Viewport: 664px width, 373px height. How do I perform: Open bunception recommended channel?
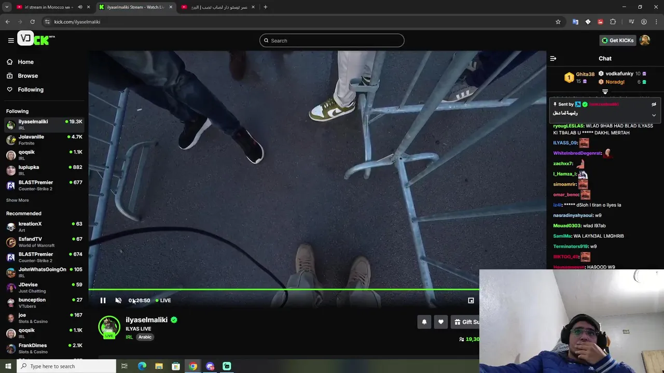click(44, 303)
